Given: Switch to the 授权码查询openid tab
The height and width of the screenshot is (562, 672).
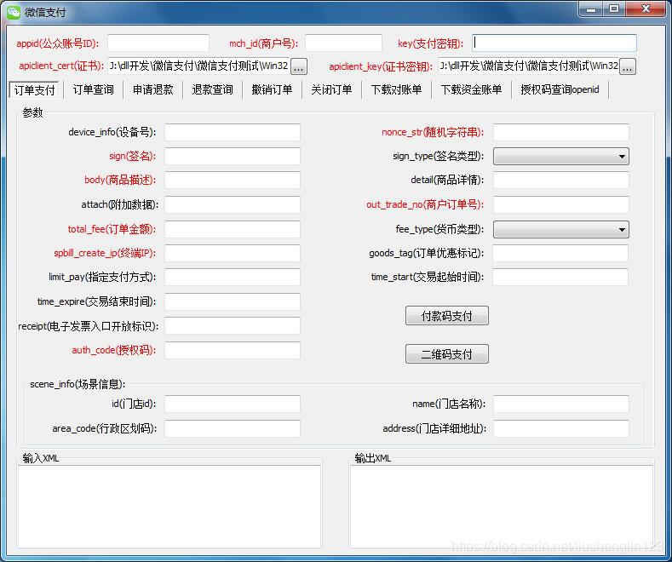Looking at the screenshot, I should (560, 89).
